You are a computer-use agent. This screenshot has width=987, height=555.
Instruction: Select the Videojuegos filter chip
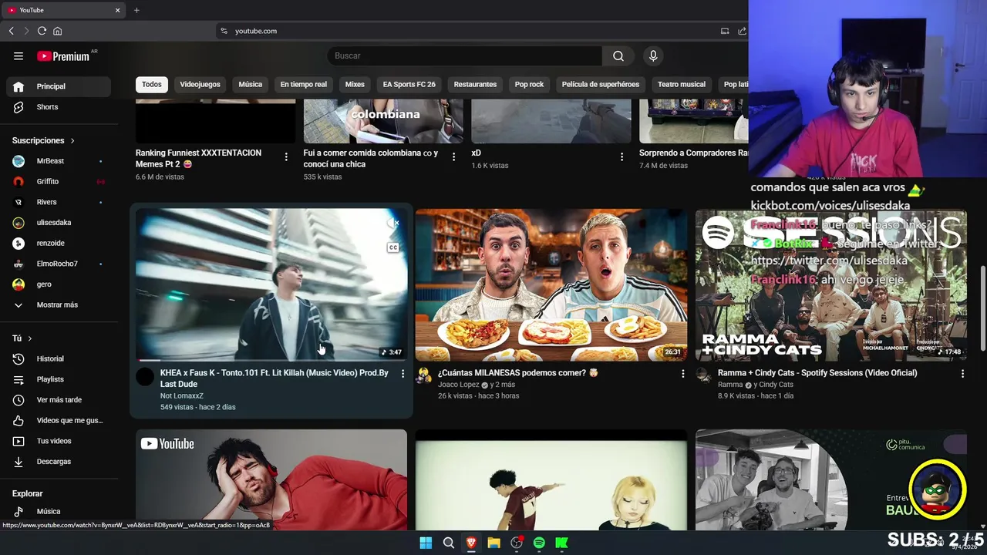(x=200, y=84)
